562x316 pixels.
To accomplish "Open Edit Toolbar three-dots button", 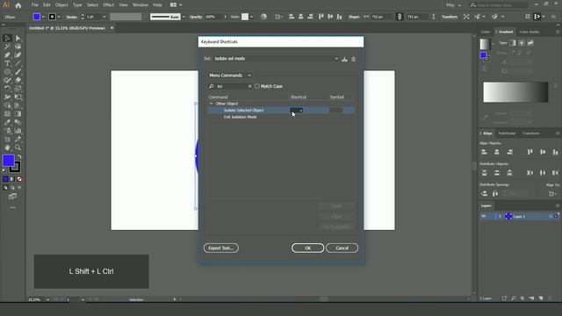I will [12, 207].
